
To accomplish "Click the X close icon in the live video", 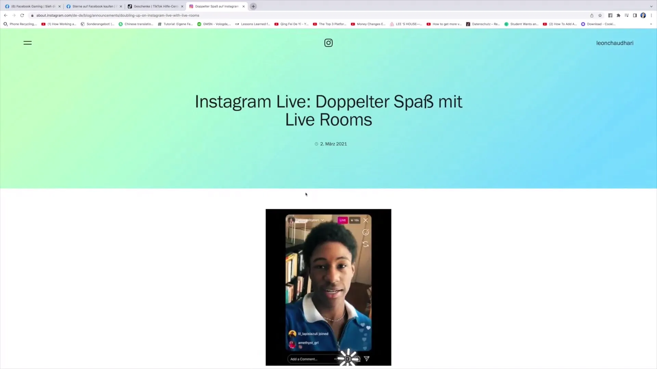I will click(366, 220).
